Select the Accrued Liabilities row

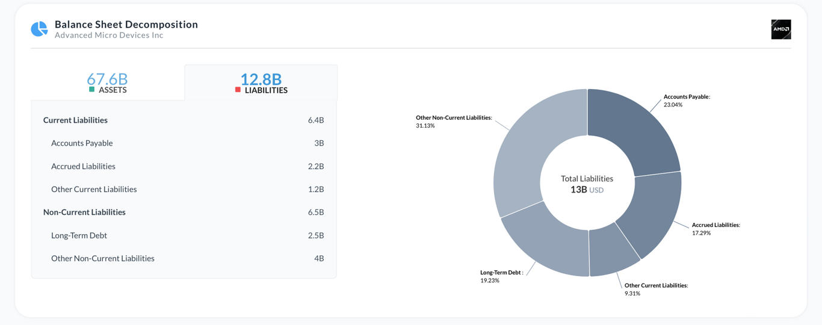click(83, 166)
